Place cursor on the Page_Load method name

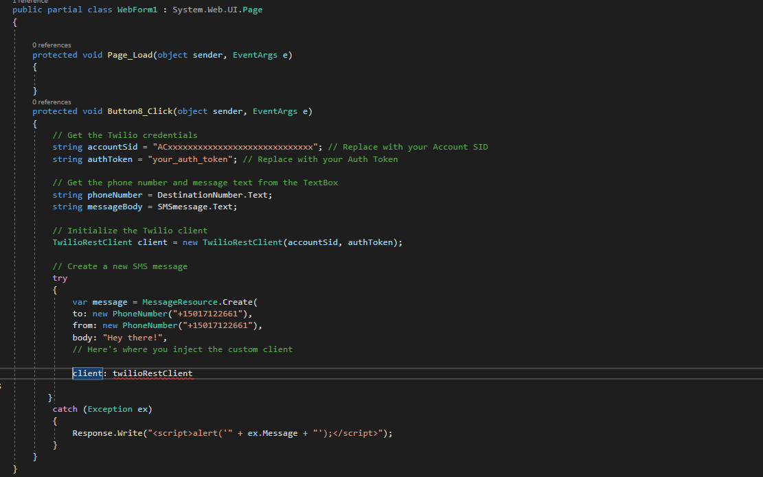130,55
